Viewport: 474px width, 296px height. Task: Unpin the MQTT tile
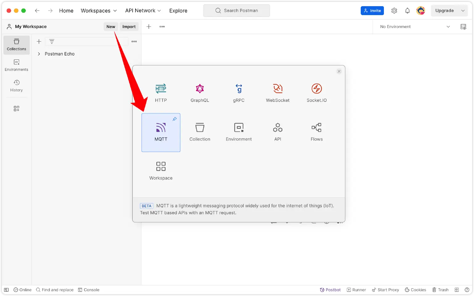pos(175,119)
